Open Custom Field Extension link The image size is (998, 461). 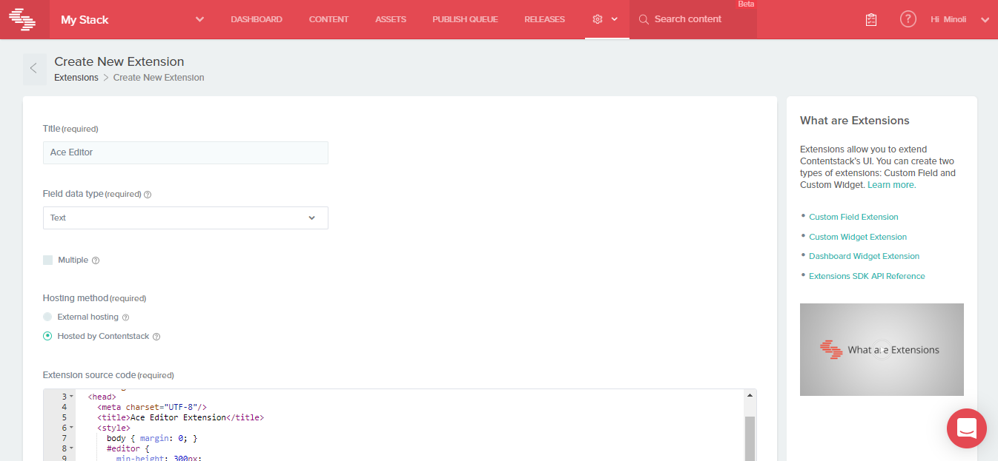[853, 217]
